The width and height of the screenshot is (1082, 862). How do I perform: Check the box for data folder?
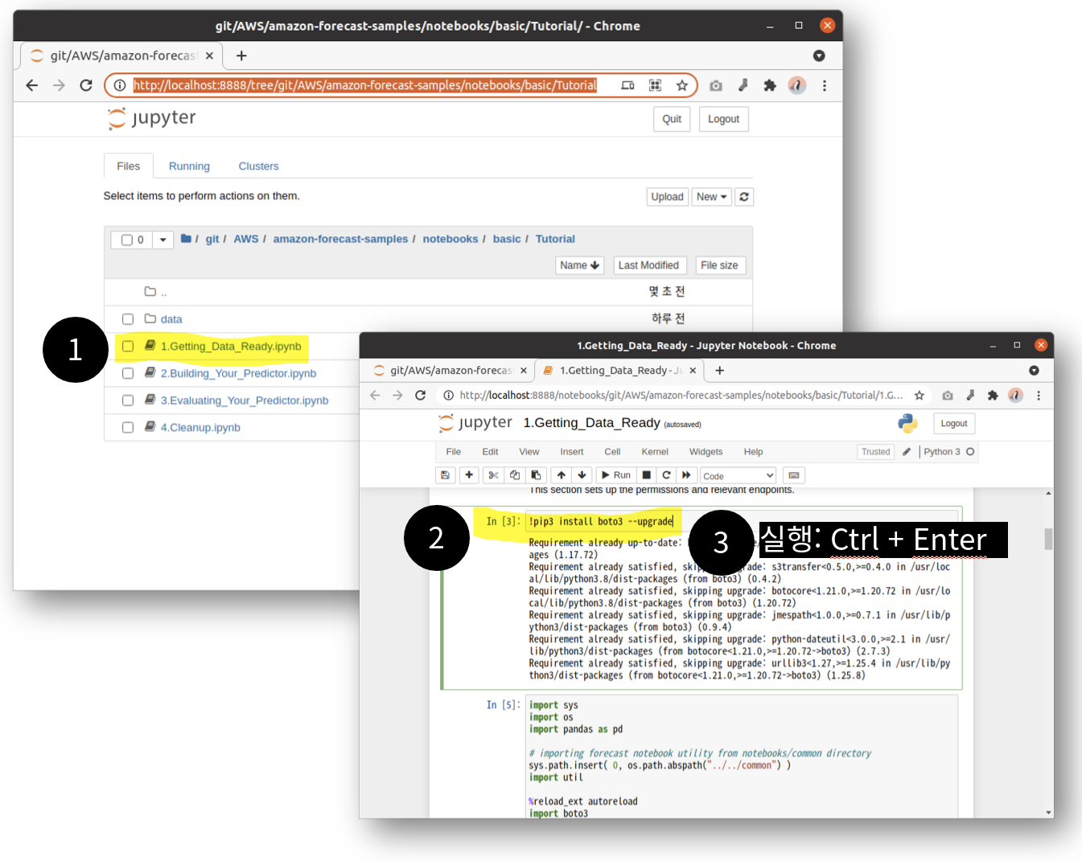[x=128, y=319]
